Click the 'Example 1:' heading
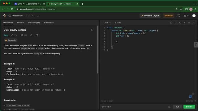198x111 pixels. (x=9, y=64)
